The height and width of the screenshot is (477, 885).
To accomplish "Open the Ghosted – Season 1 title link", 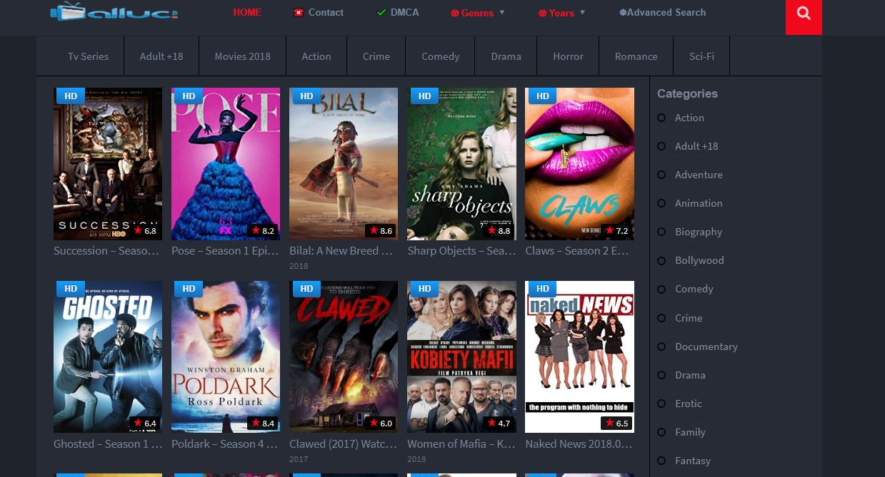I will point(107,443).
